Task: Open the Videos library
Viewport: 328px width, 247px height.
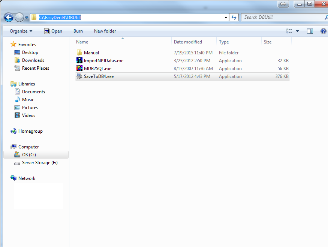Action: point(28,115)
